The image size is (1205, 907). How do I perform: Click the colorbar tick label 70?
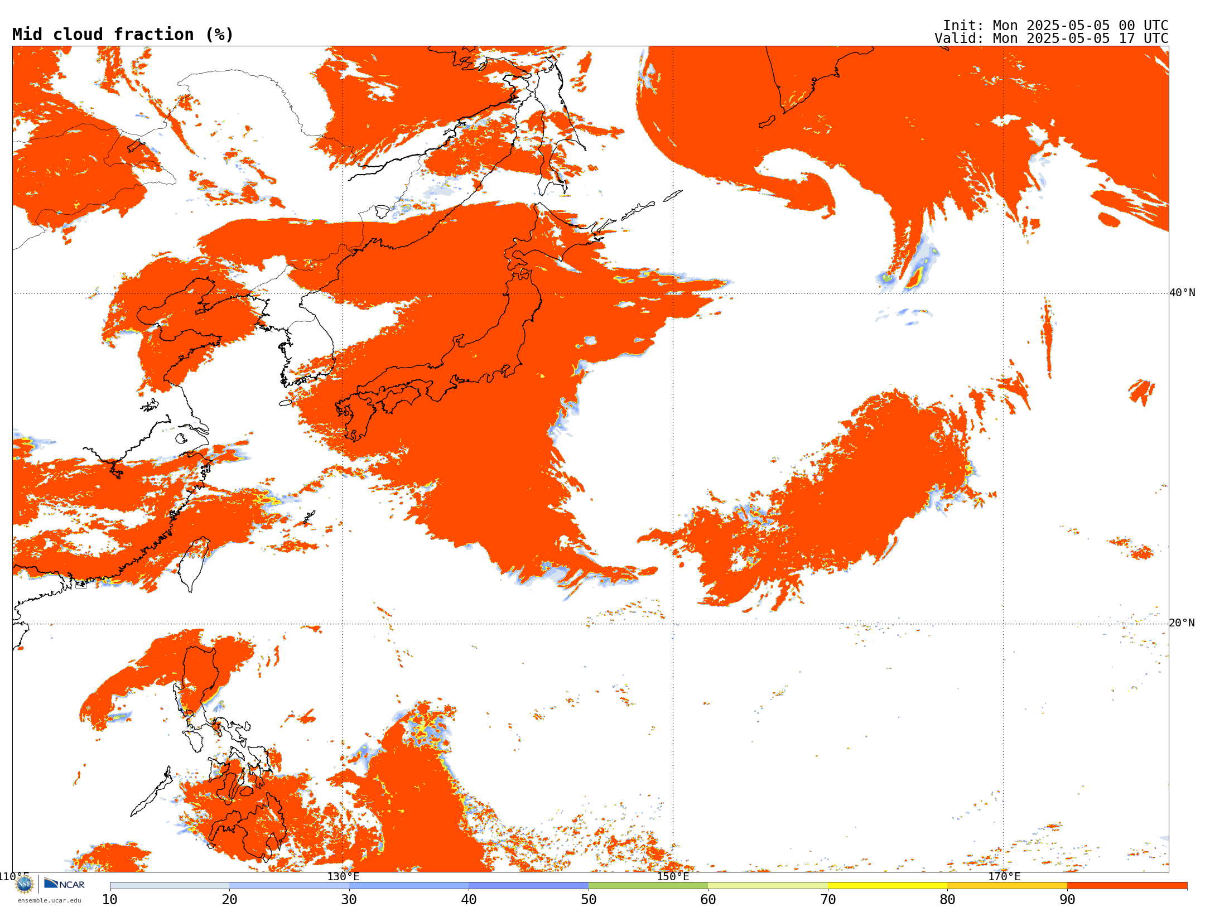tap(828, 900)
